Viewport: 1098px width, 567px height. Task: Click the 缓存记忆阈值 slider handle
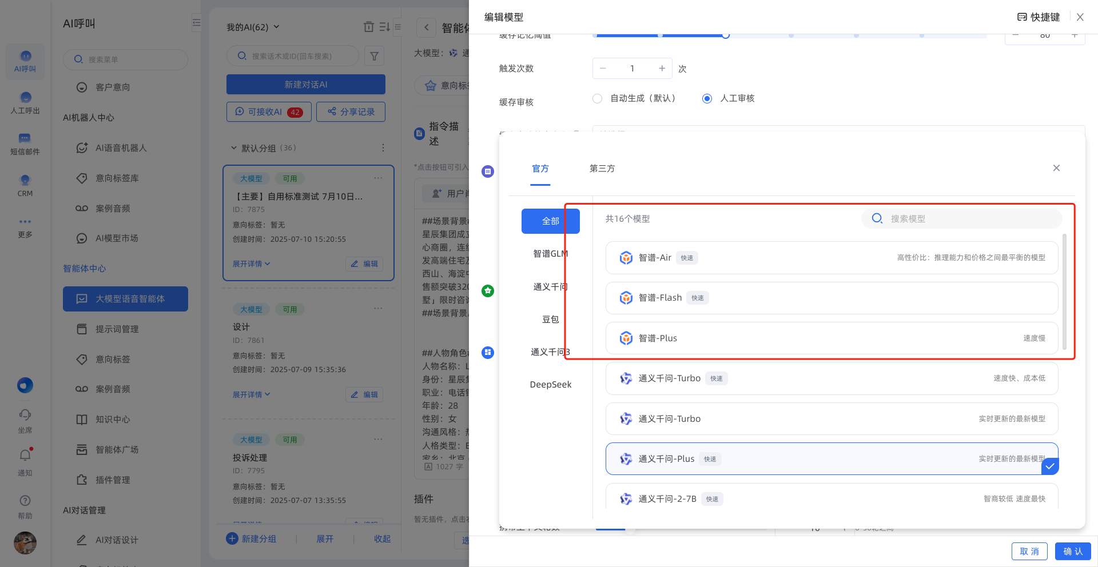(x=726, y=35)
